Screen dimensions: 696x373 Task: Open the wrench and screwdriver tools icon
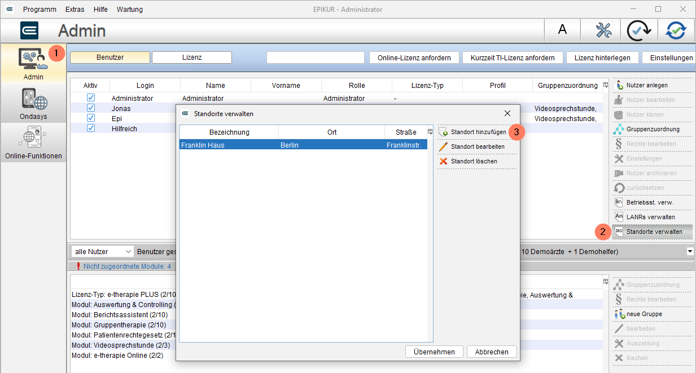click(x=603, y=30)
